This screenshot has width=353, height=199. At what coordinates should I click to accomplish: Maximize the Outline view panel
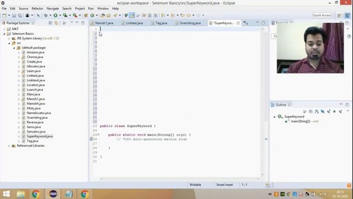[x=347, y=104]
